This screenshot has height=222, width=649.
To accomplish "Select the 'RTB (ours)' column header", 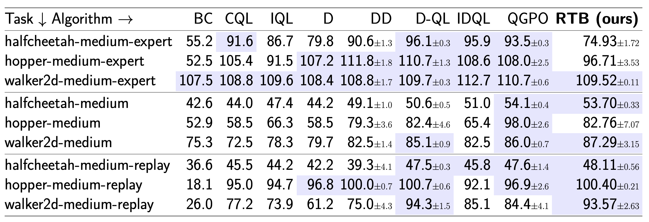I will click(x=597, y=19).
